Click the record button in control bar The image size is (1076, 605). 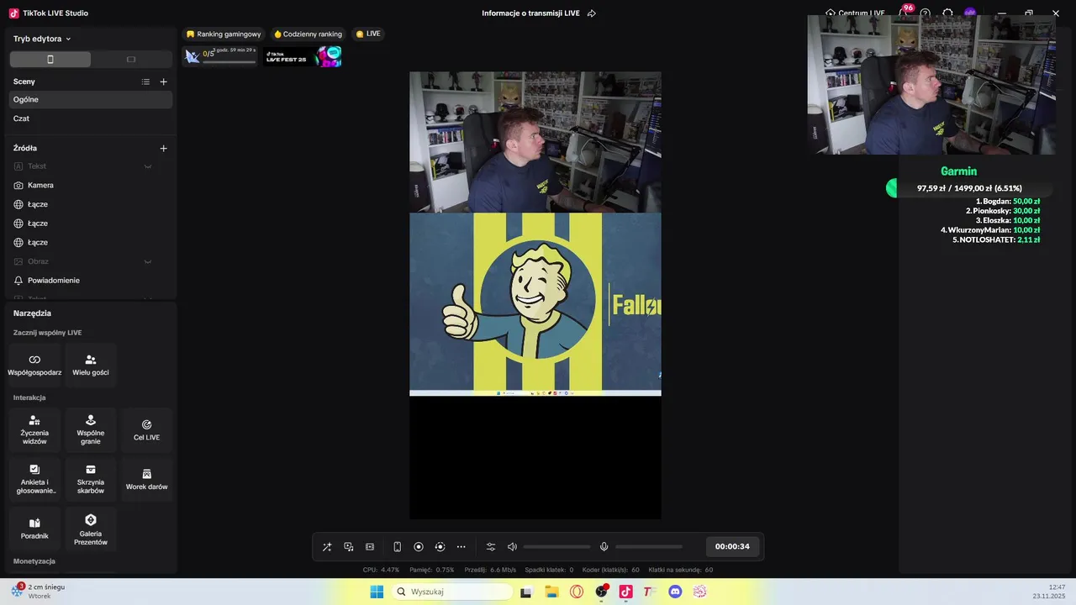419,547
